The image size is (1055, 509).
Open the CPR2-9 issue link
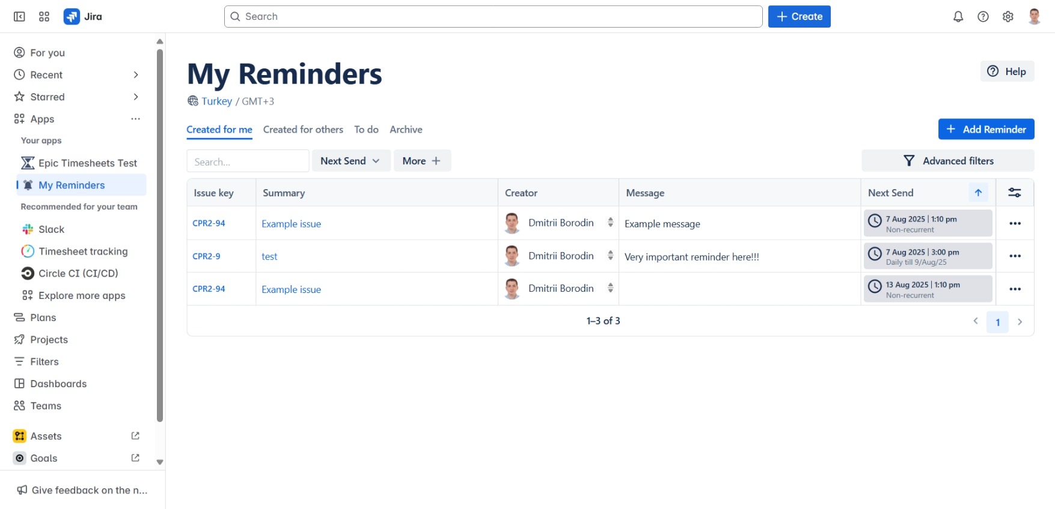coord(206,256)
